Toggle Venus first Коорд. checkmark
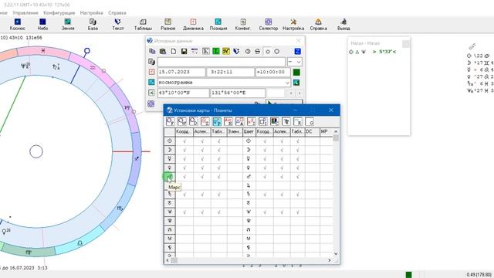This screenshot has width=494, height=278. pyautogui.click(x=184, y=168)
